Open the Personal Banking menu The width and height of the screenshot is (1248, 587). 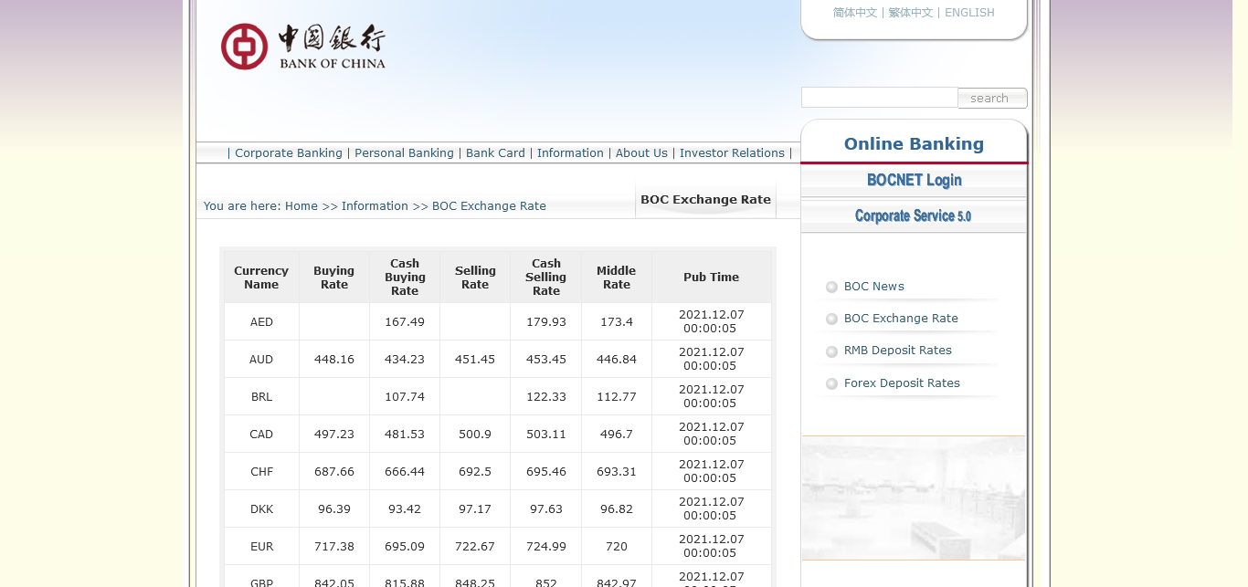click(404, 153)
